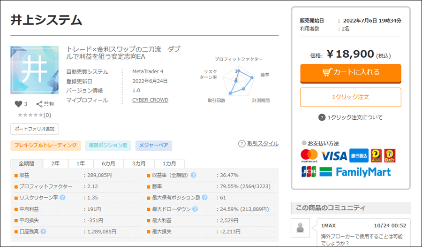The width and height of the screenshot is (422, 247).
Task: Click the ポートフォリオ追加 button
Action: [x=35, y=129]
